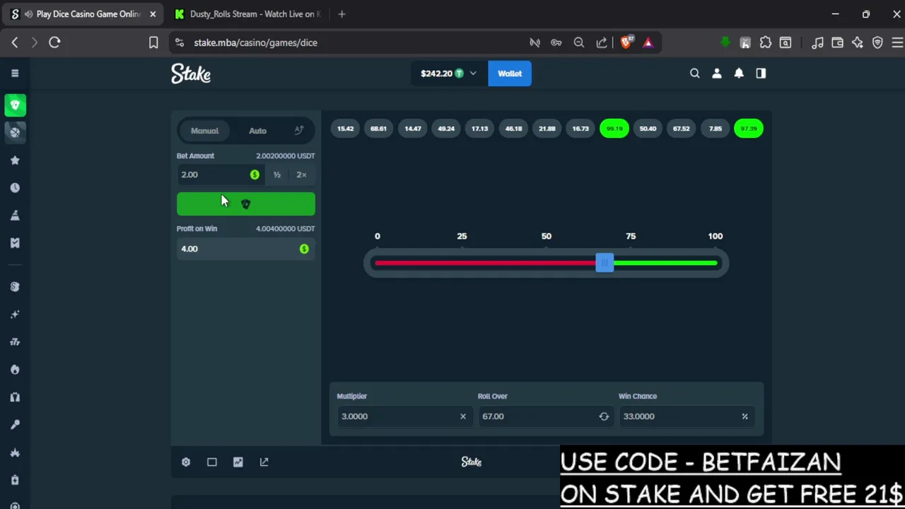Open browser extensions puzzle icon

pos(765,42)
